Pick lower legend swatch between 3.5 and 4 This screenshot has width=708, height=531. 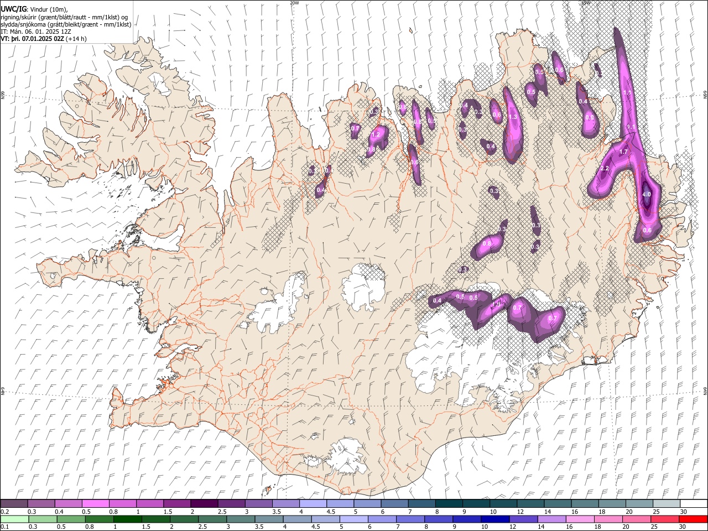tap(269, 519)
